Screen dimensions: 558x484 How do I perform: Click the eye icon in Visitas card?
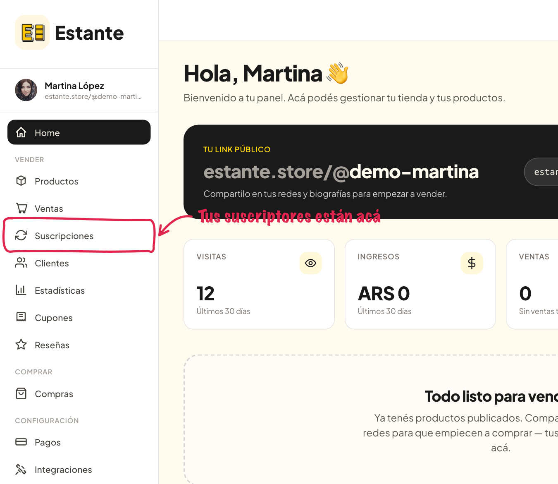click(x=310, y=263)
